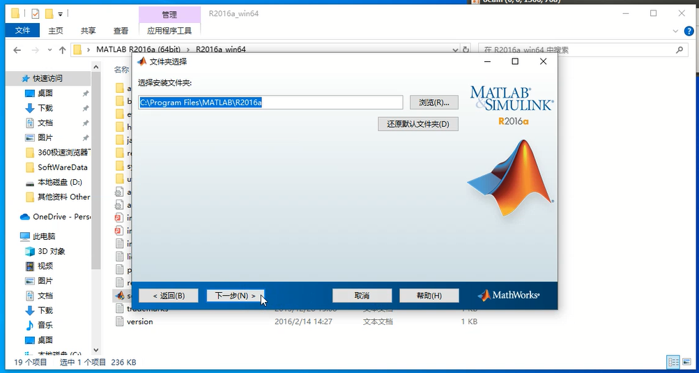Image resolution: width=699 pixels, height=373 pixels.
Task: Open 文档 under 此电脑
Action: click(x=39, y=296)
